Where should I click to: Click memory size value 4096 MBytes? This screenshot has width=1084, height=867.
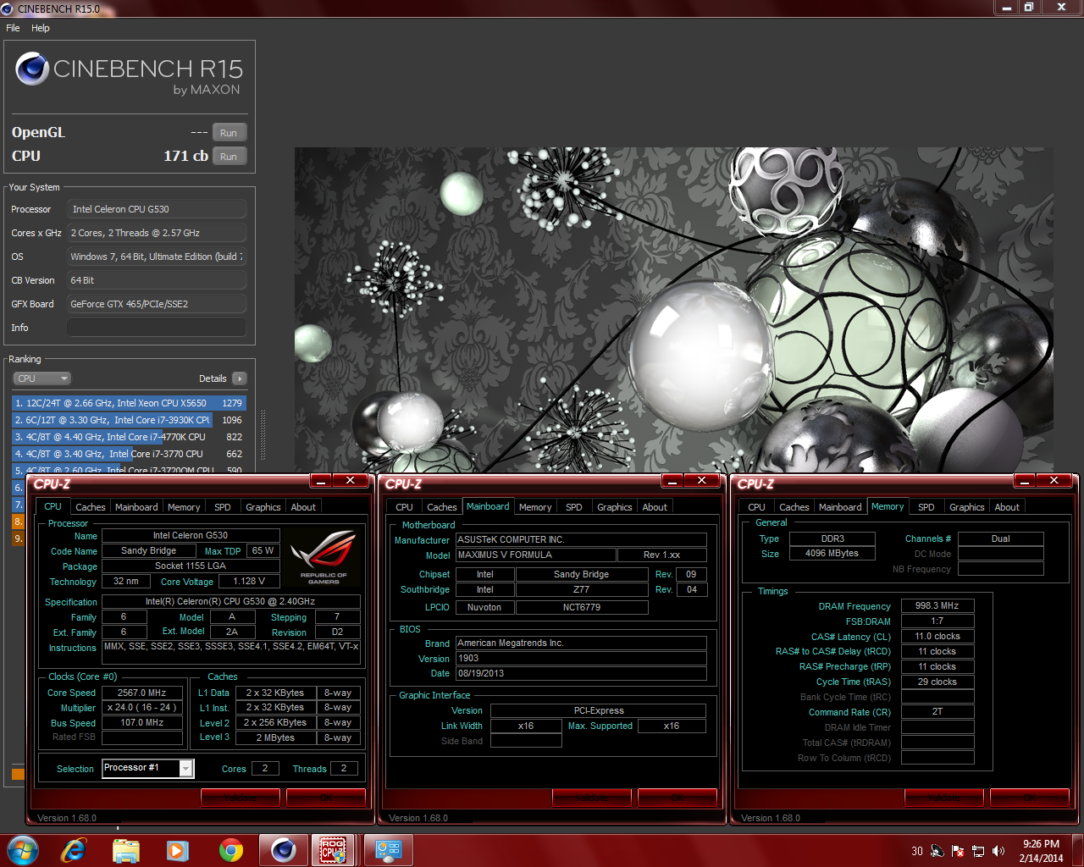coord(832,554)
